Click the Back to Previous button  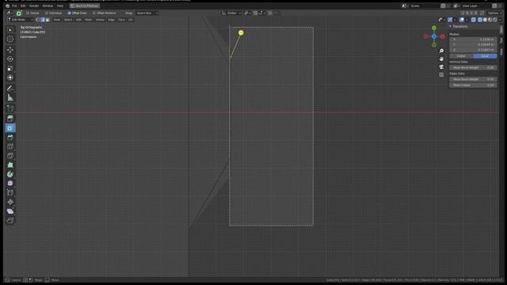85,6
